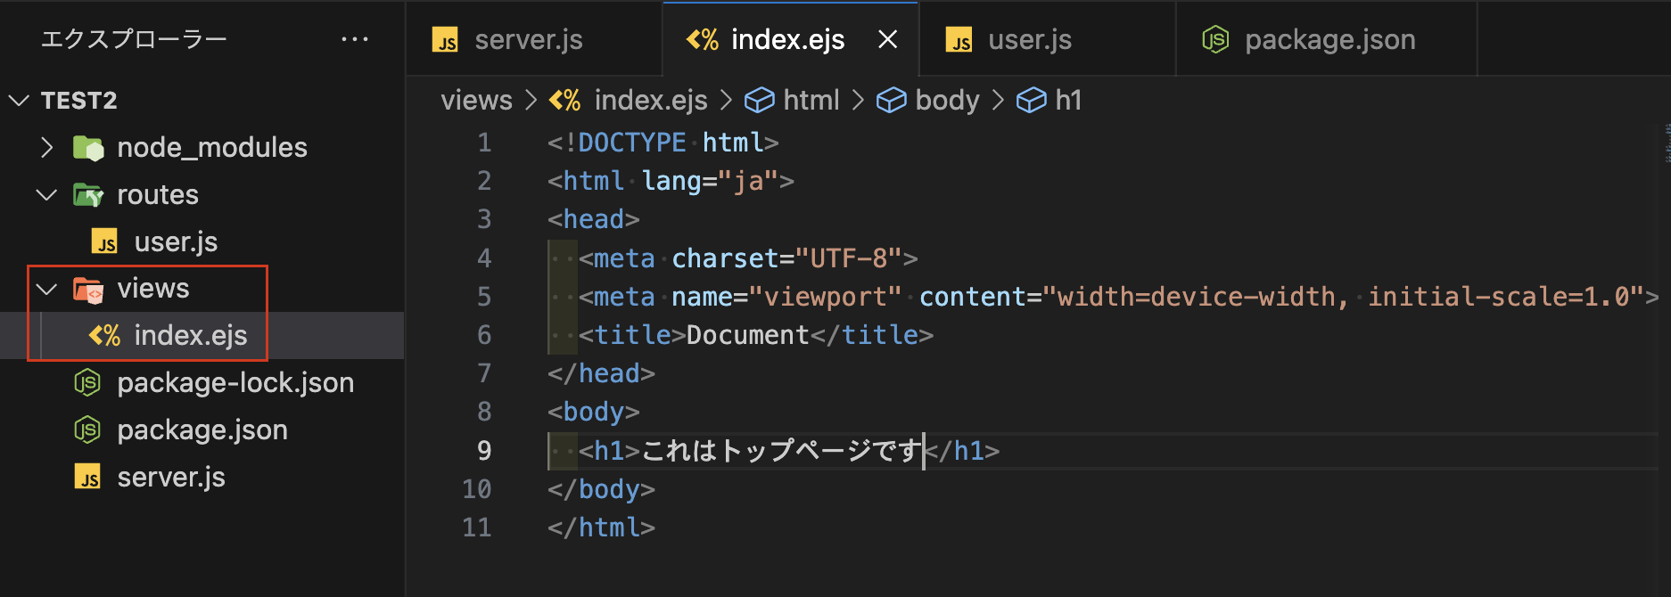Click the closing html tag on line 11
This screenshot has width=1671, height=597.
pyautogui.click(x=601, y=527)
